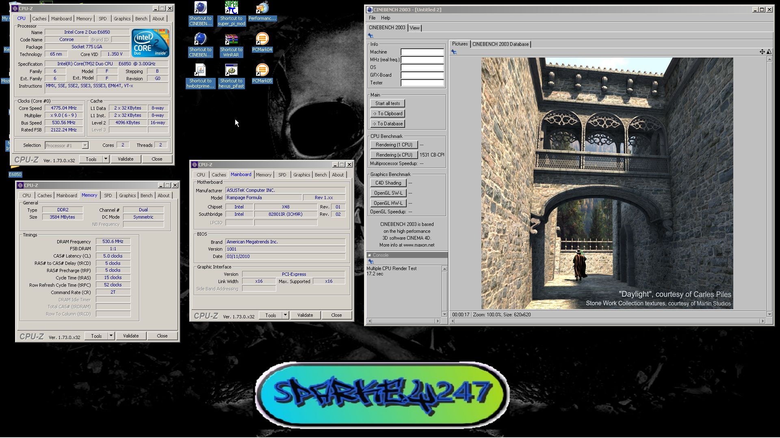Image resolution: width=780 pixels, height=438 pixels.
Task: Click CPU-Z Memory window title icon
Action: pos(20,185)
